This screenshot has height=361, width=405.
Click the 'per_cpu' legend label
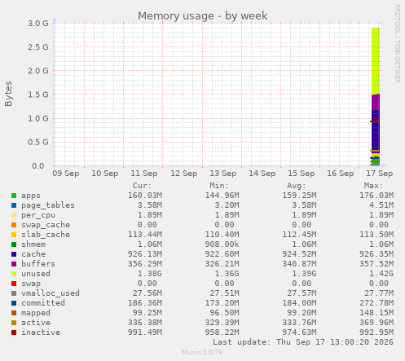(x=38, y=215)
